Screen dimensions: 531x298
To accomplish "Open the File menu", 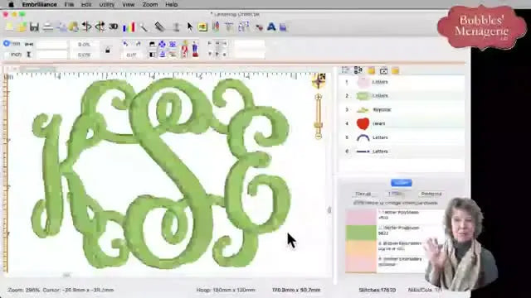I will tap(69, 4).
